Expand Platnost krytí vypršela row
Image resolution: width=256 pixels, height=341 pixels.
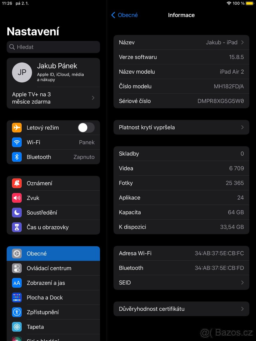click(181, 127)
